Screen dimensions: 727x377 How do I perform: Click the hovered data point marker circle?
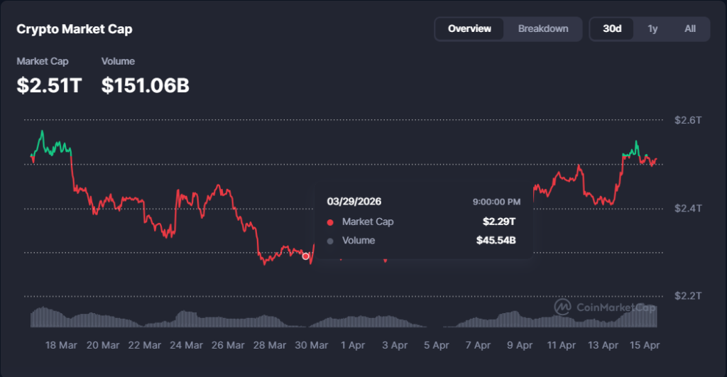(x=306, y=256)
